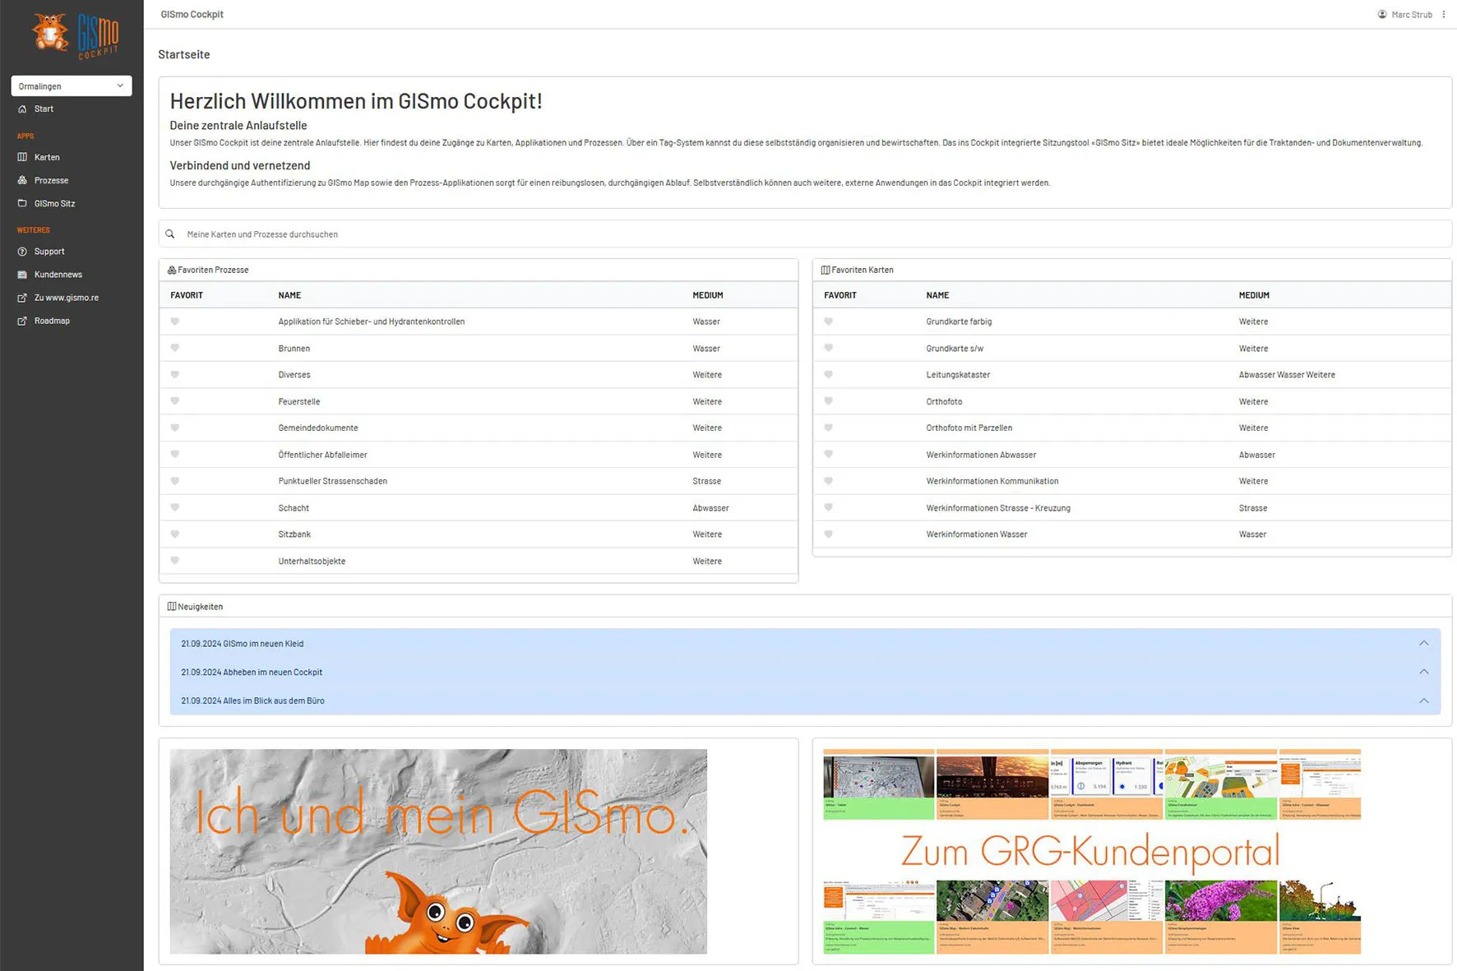Click the search field for Karten und Prozesse
Viewport: 1457px width, 971px height.
click(x=805, y=234)
